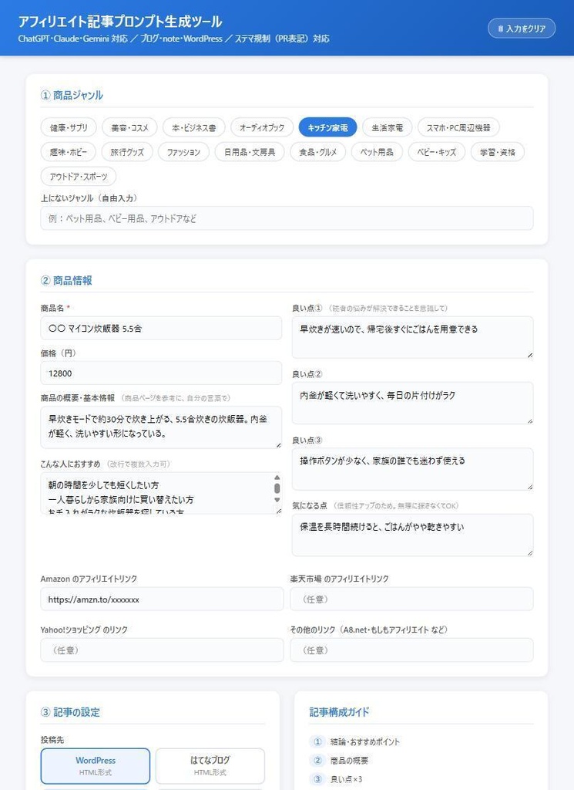Choose the スマホ・PC周辺機器 genre chip
The height and width of the screenshot is (790, 574).
458,127
